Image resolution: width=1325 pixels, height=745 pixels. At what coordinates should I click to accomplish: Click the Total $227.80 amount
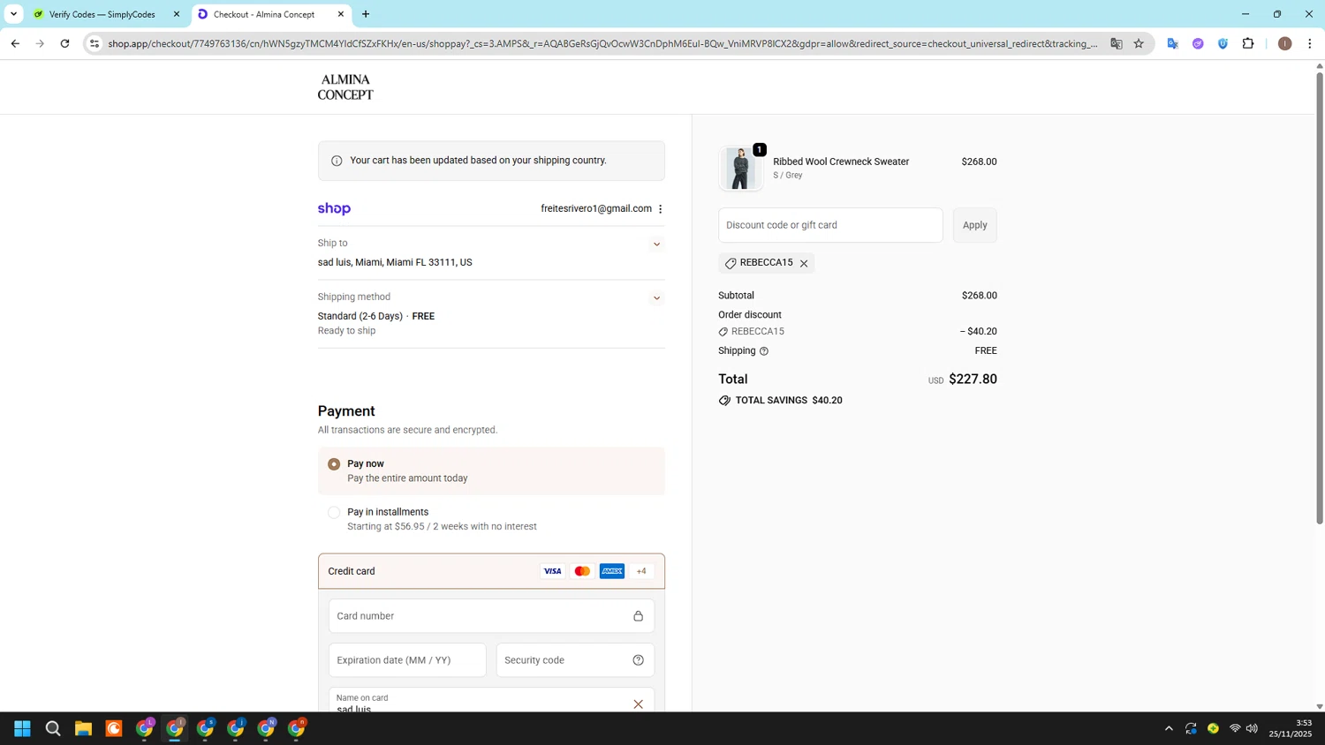click(x=973, y=380)
